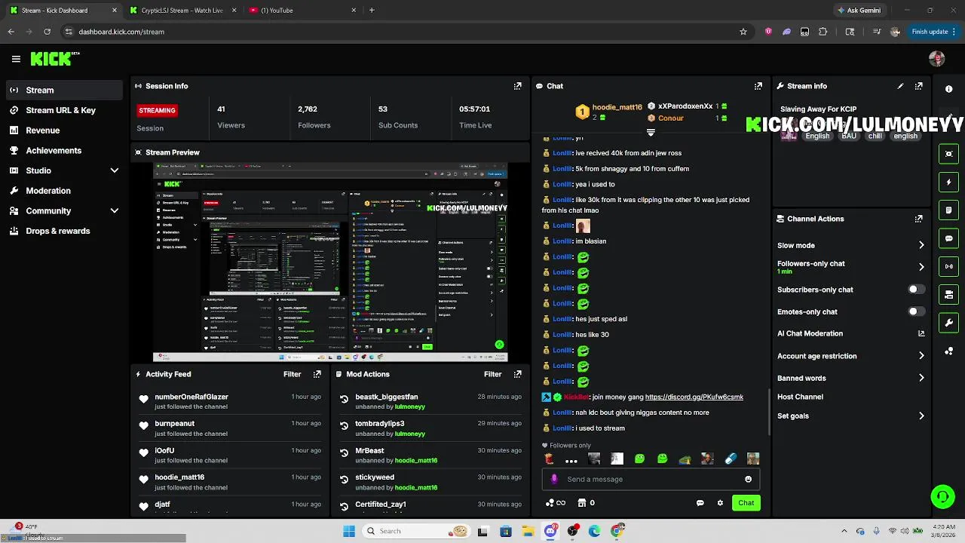Screen dimensions: 965x543
Task: Click green support bubble icon
Action: coord(942,496)
